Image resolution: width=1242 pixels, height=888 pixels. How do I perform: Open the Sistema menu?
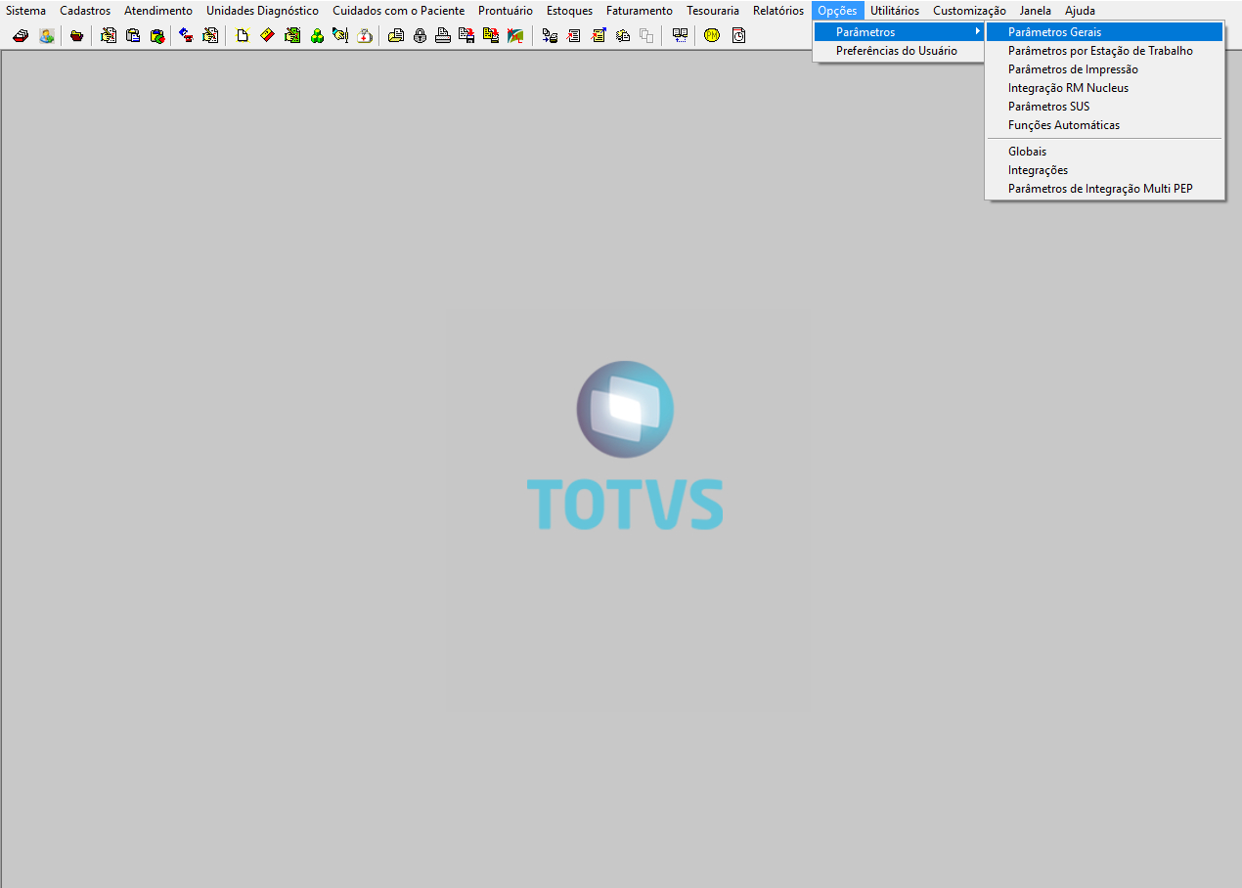(x=26, y=11)
